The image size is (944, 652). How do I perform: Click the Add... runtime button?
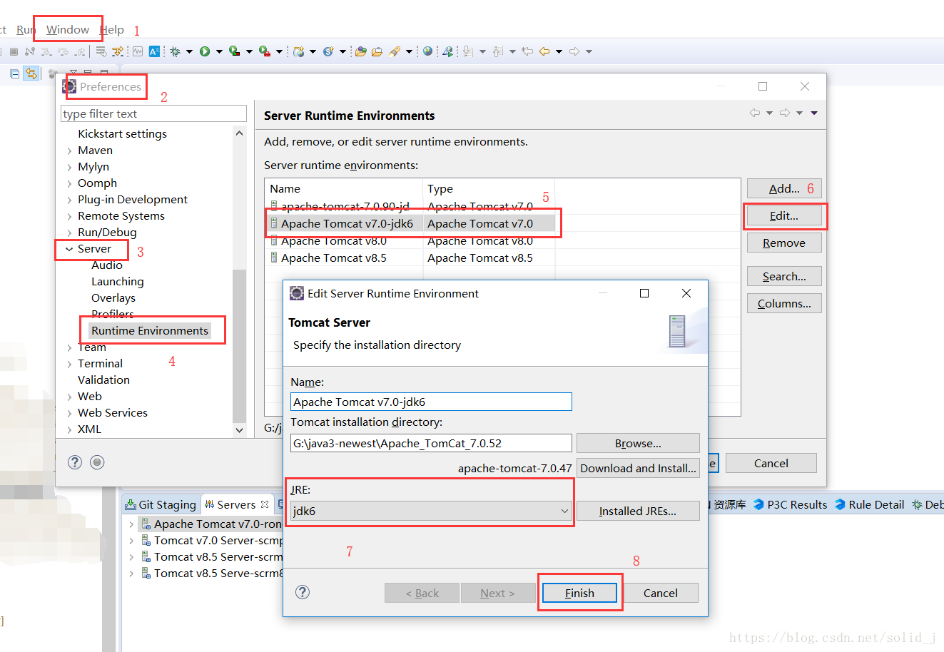click(x=784, y=188)
